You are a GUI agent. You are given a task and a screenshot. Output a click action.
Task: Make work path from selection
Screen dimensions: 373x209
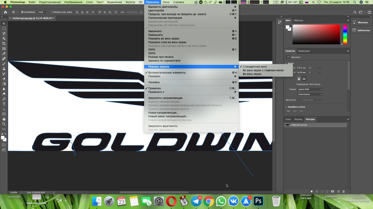tap(327, 192)
